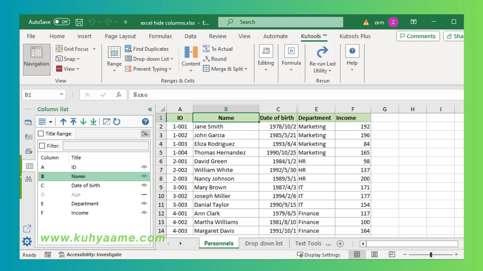The width and height of the screenshot is (483, 271).
Task: Open Column list help question mark
Action: (x=145, y=122)
